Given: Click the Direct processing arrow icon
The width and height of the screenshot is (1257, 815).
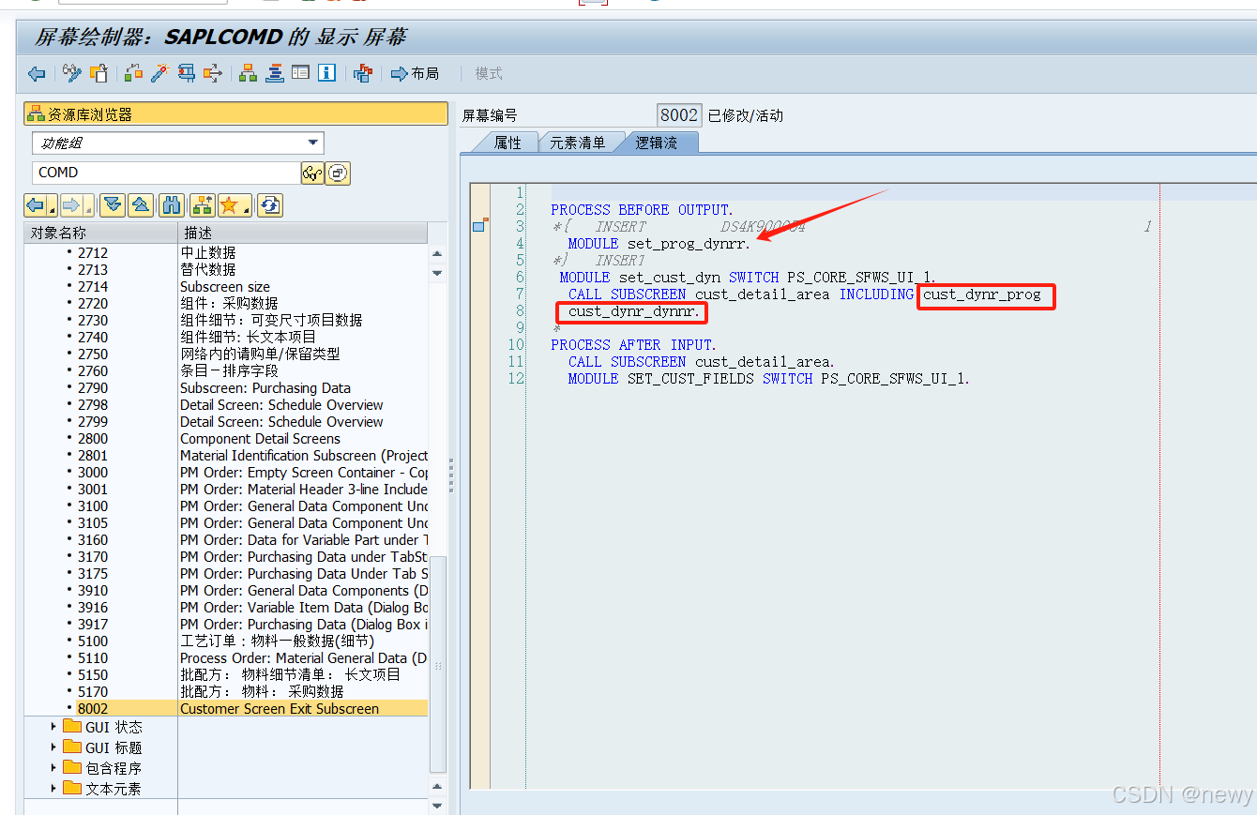Looking at the screenshot, I should (213, 73).
